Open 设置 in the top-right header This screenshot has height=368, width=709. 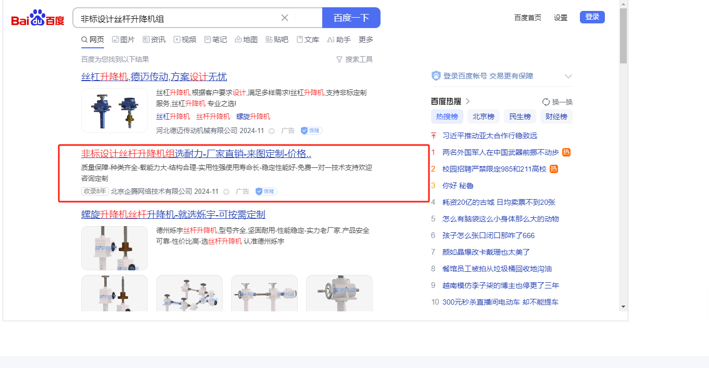(x=561, y=18)
